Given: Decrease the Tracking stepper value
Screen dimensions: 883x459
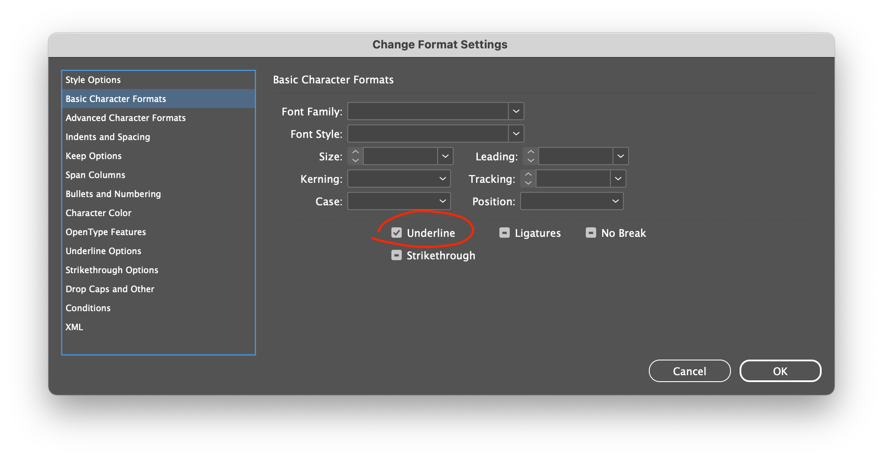Looking at the screenshot, I should coord(528,183).
